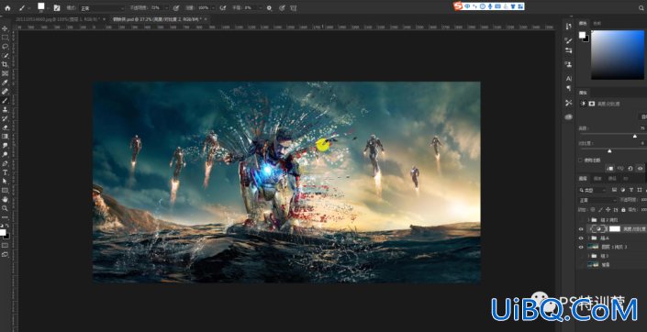Open brush smoothing options gear
Image resolution: width=647 pixels, height=332 pixels.
(270, 8)
